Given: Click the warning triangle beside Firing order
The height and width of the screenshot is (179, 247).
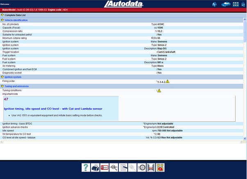Looking at the screenshot, I should [168, 81].
